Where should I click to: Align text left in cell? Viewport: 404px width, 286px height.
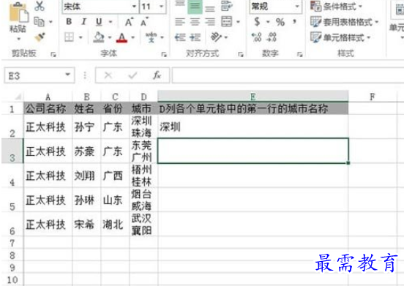[180, 22]
